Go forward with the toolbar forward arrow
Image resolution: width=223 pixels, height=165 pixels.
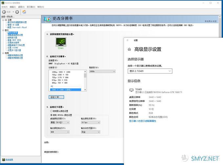click(x=17, y=12)
